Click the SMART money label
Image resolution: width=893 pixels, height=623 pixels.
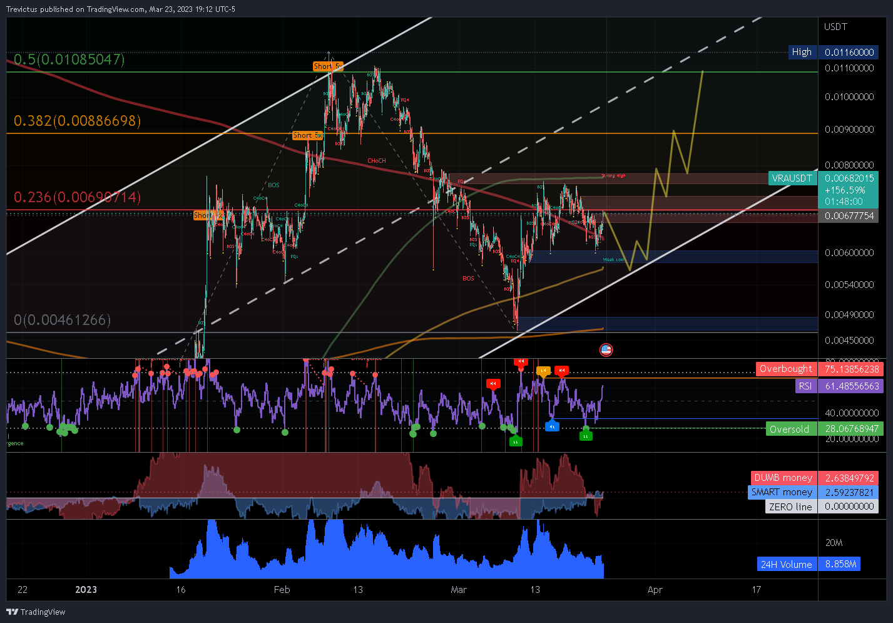tap(782, 492)
